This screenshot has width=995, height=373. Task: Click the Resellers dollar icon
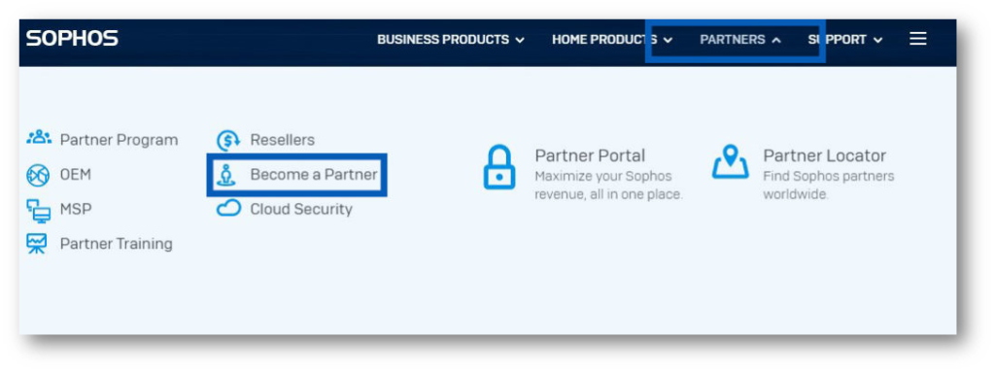228,140
